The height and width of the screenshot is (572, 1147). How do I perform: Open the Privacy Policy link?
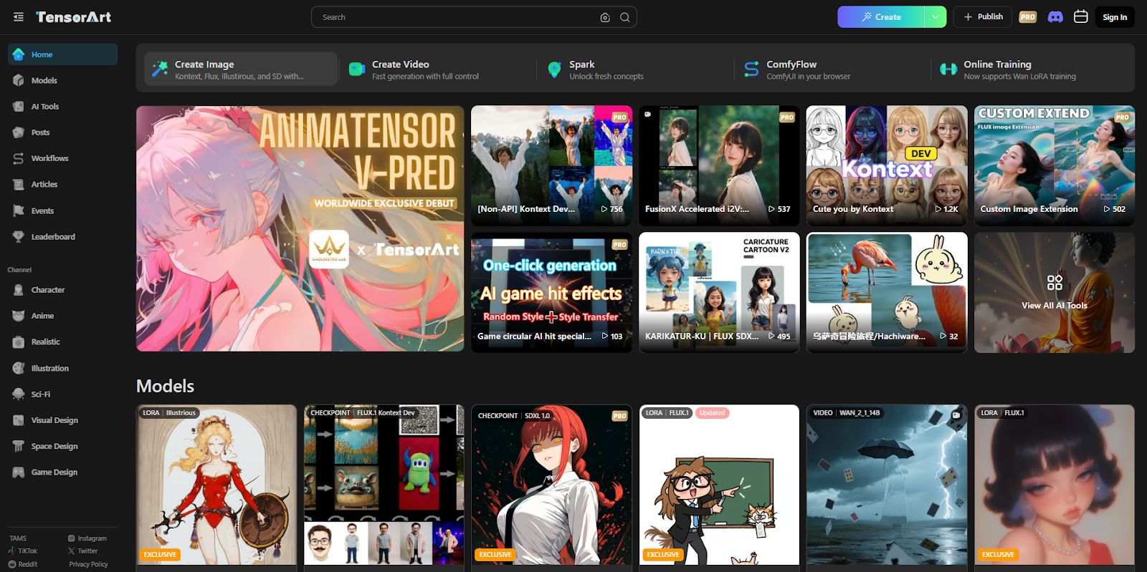pos(88,564)
